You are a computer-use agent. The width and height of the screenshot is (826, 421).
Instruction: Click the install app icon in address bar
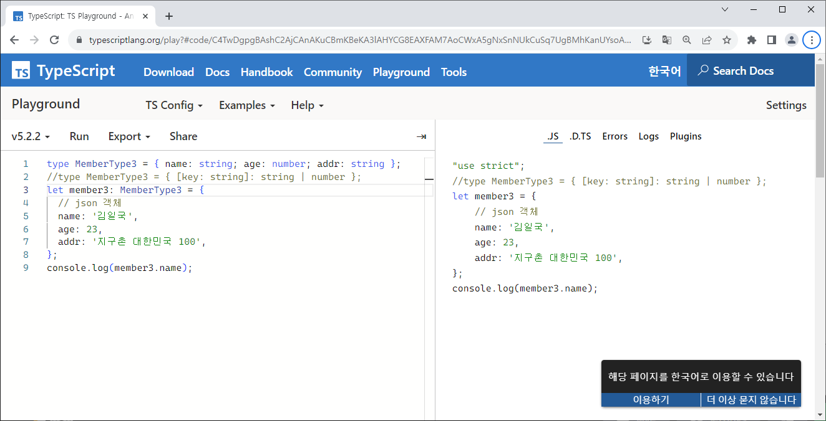(647, 40)
